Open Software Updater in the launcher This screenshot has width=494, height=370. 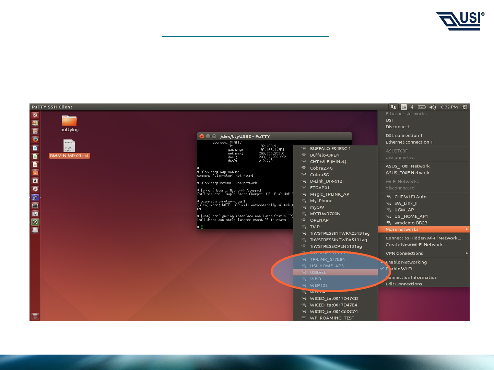[35, 222]
